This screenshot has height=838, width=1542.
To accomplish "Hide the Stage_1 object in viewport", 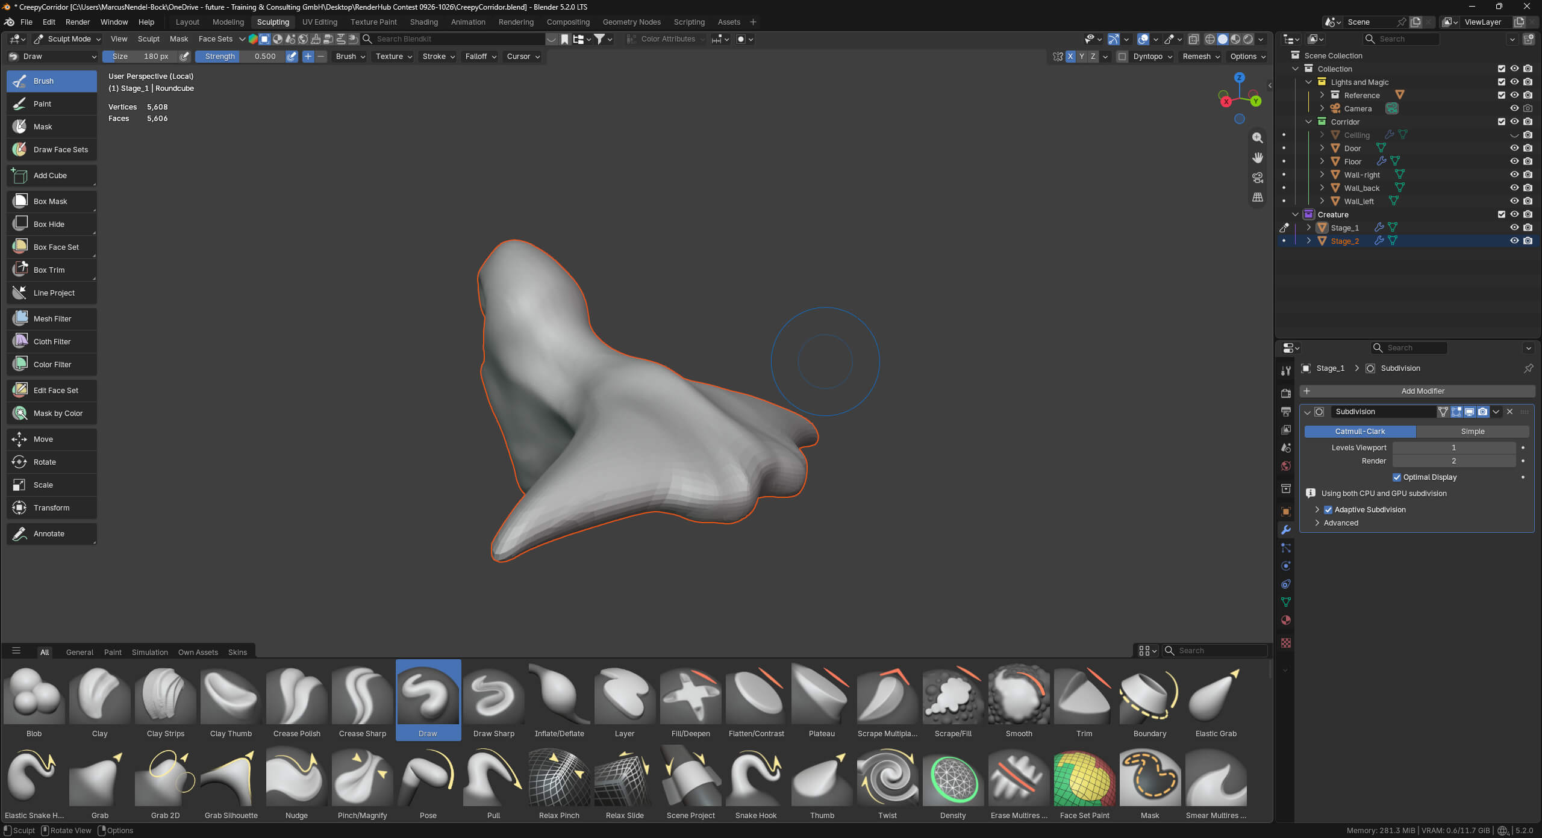I will point(1514,228).
